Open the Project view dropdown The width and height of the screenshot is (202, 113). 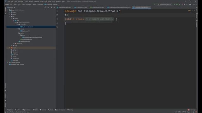(11, 8)
